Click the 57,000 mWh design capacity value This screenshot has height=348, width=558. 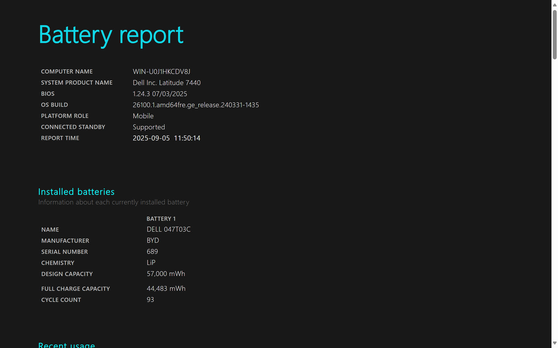coord(166,274)
